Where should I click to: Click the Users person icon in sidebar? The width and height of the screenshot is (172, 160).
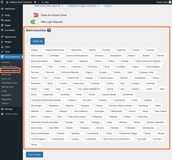(2, 47)
